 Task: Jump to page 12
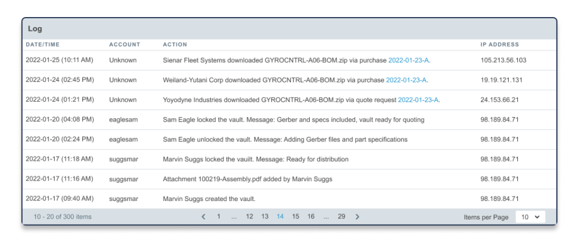pyautogui.click(x=250, y=216)
